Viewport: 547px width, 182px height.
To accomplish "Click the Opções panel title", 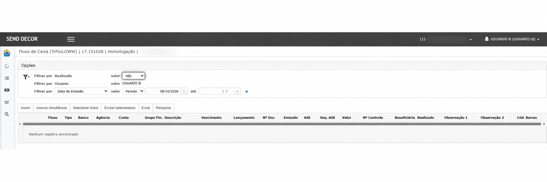I will [28, 65].
